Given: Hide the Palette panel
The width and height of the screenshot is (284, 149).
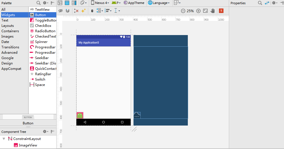Looking at the screenshot, I should click(x=53, y=3).
